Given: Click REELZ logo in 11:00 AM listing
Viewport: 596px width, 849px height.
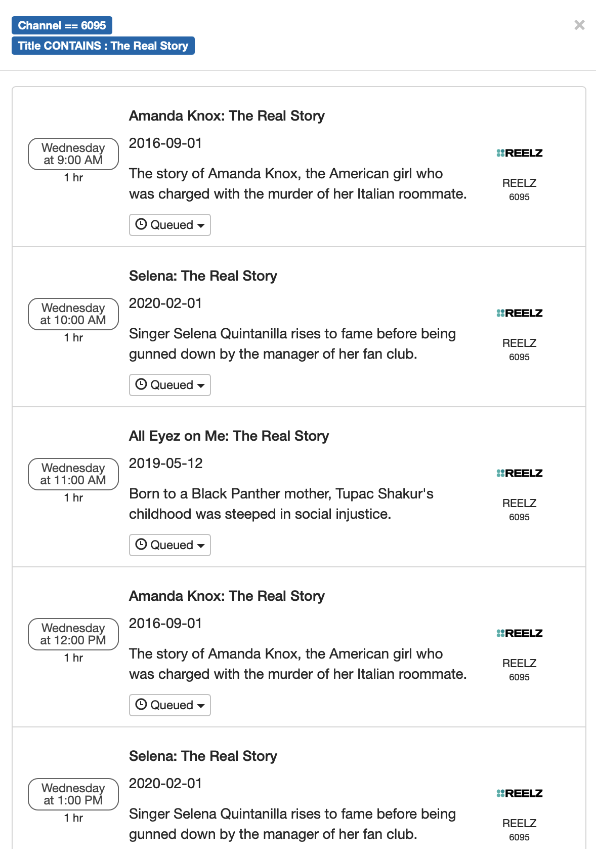Looking at the screenshot, I should click(519, 473).
